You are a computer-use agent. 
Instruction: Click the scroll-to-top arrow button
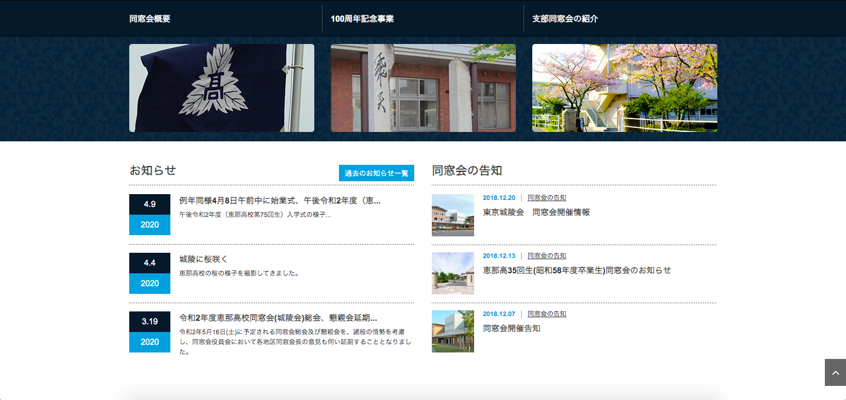[x=835, y=372]
